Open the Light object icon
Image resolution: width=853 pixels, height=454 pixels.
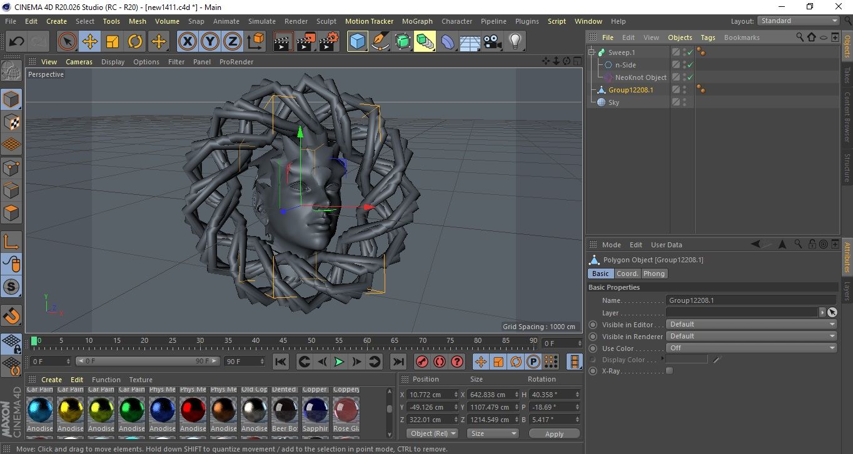[x=515, y=42]
